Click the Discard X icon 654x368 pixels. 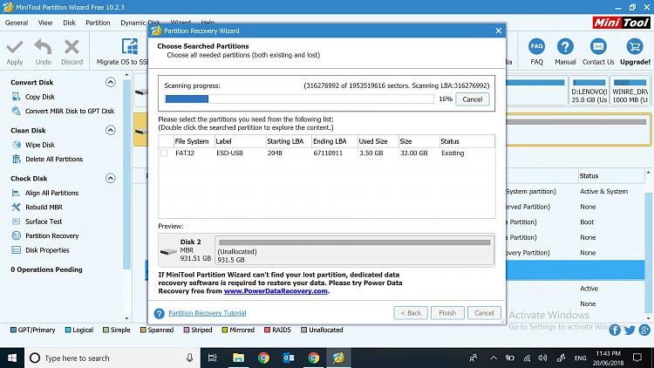pyautogui.click(x=72, y=47)
